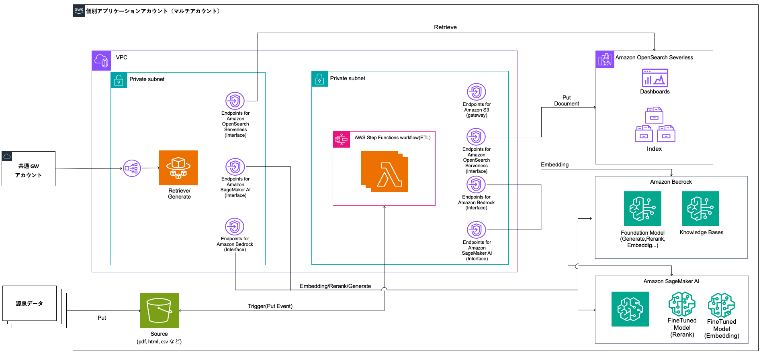Select the purple VPC cloud icon
This screenshot has width=761, height=355.
[x=101, y=61]
